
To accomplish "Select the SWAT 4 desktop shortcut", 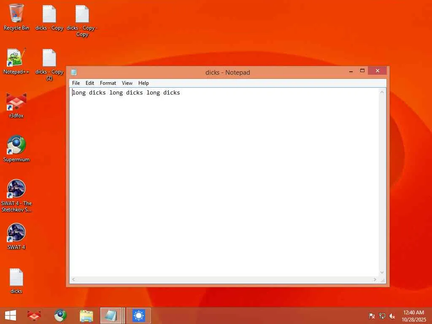I will (16, 236).
